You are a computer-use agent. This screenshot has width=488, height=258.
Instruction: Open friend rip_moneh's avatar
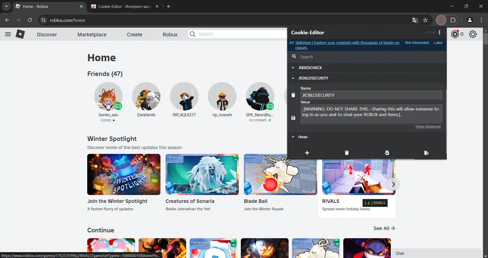[222, 96]
